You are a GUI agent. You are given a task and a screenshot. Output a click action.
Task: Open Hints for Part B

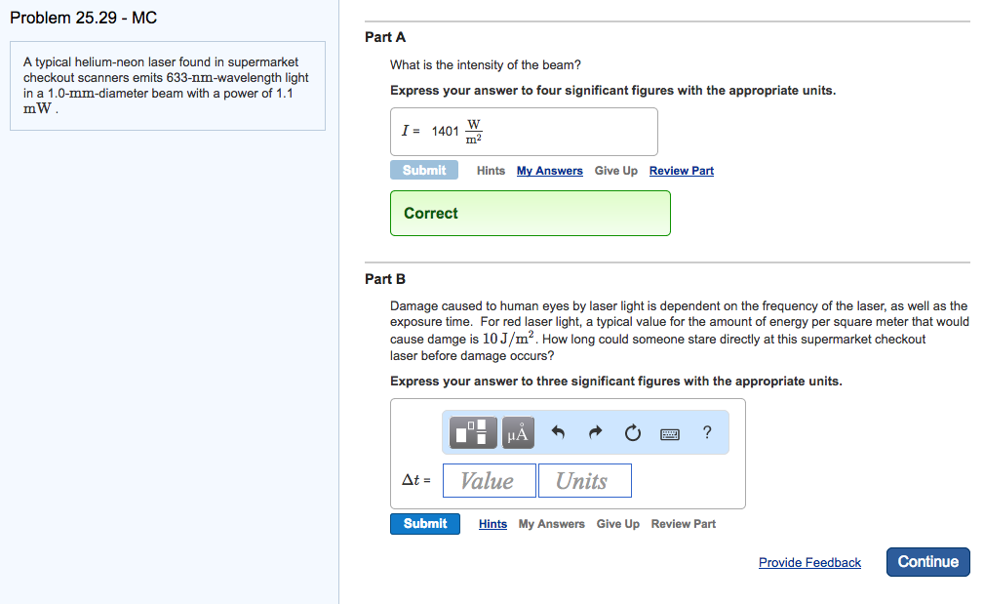(x=492, y=524)
